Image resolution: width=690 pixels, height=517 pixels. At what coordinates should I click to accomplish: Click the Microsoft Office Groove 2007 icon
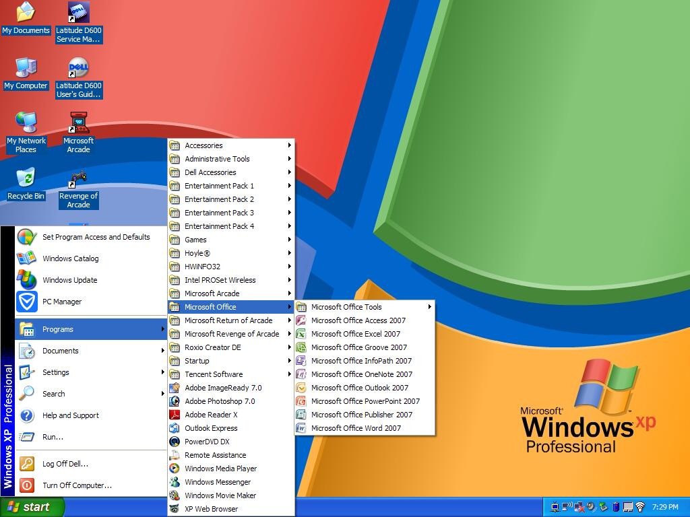pos(301,347)
